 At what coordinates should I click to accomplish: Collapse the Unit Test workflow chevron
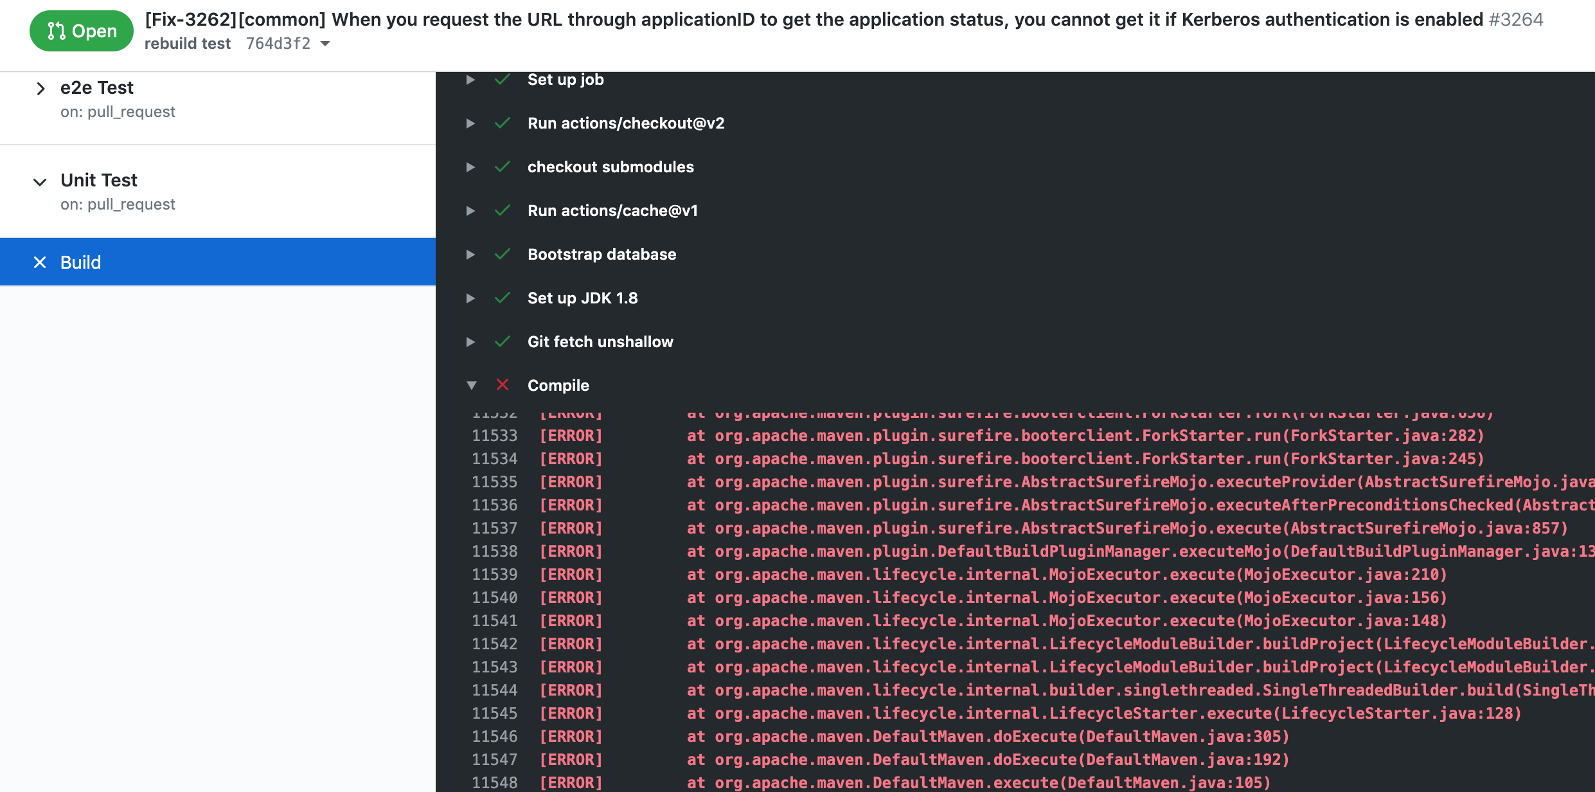point(40,182)
